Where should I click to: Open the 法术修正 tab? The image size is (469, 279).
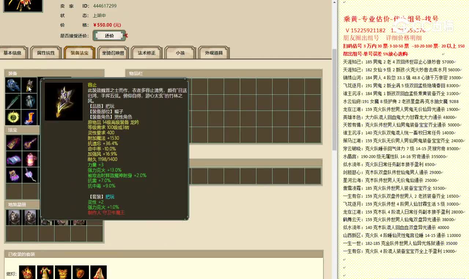point(147,53)
